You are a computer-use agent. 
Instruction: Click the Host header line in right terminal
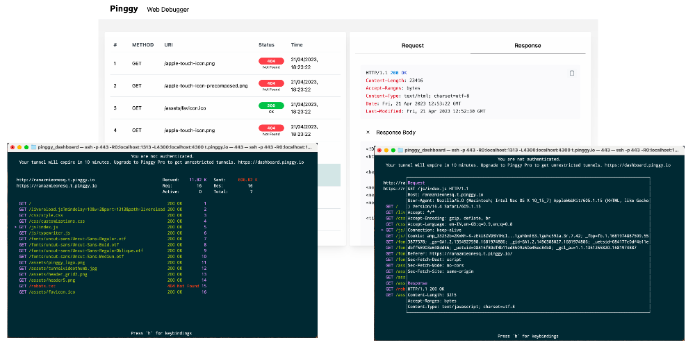(x=445, y=195)
